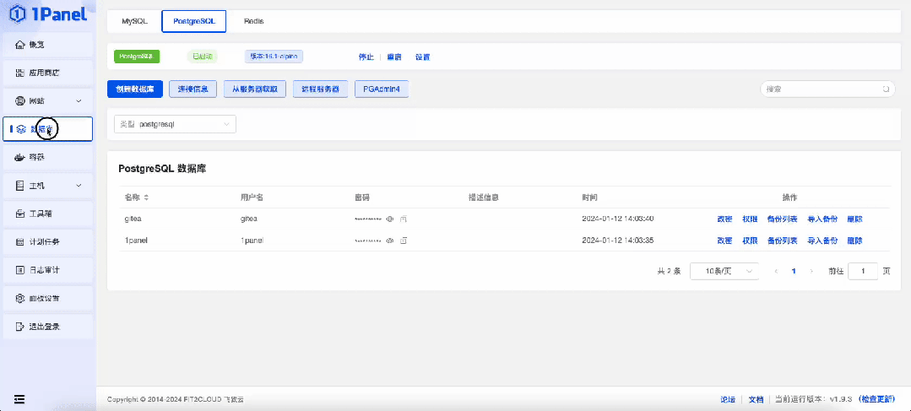The image size is (911, 411).
Task: Open the 日志审计 sidebar menu item
Action: tap(48, 271)
